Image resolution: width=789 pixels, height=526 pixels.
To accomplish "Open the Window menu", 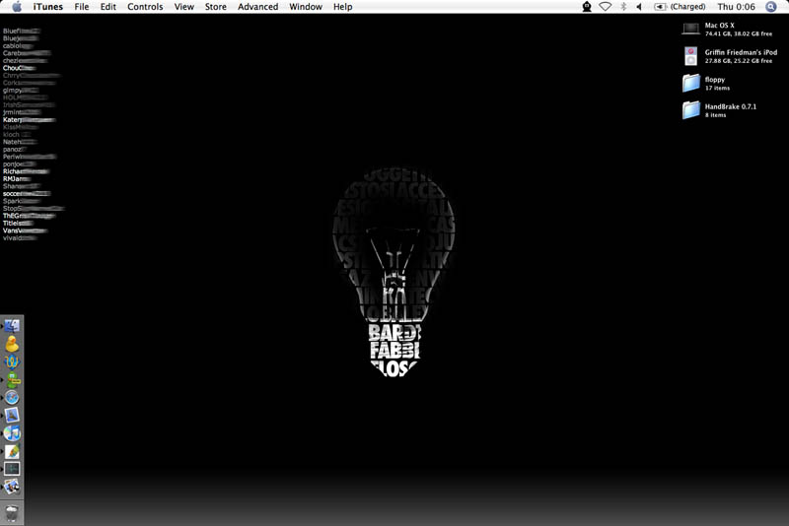I will (x=306, y=7).
